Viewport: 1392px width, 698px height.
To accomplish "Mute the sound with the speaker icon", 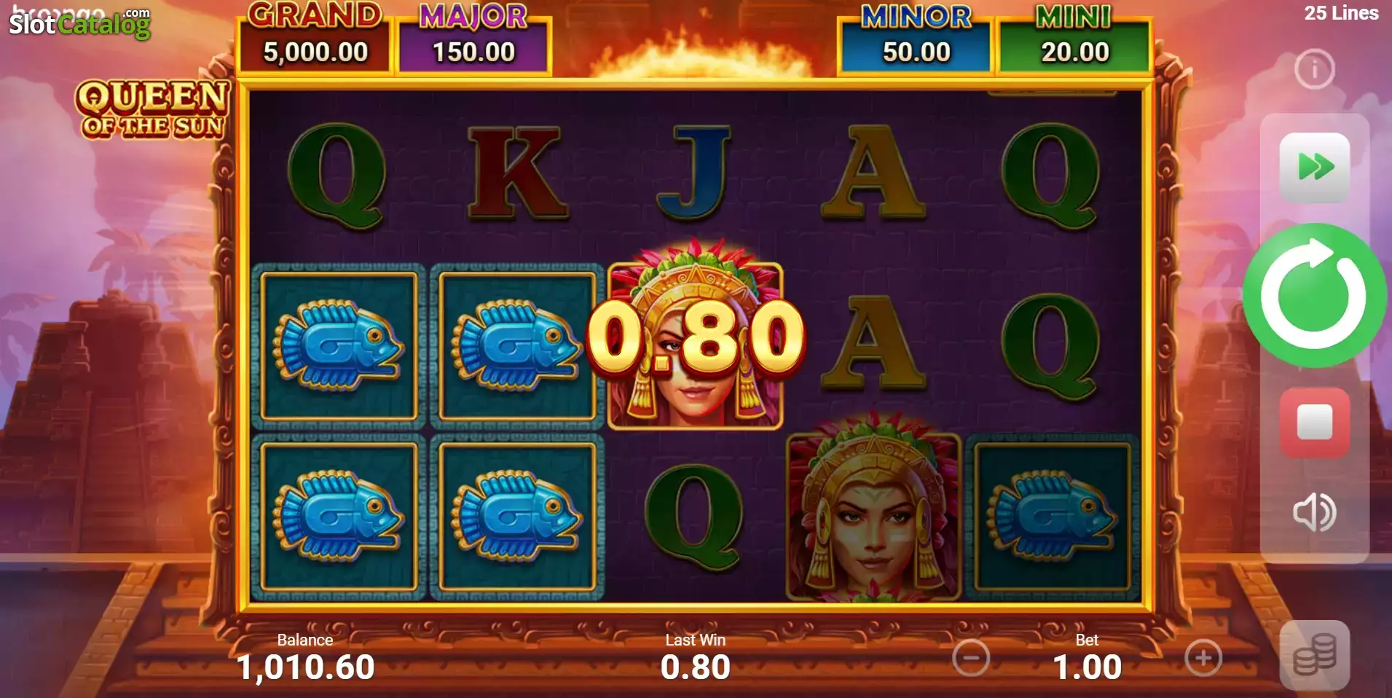I will pyautogui.click(x=1315, y=512).
